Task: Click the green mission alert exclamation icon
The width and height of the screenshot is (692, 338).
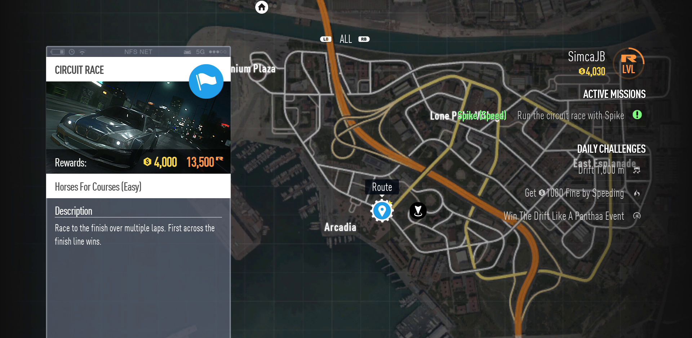Action: [x=637, y=115]
